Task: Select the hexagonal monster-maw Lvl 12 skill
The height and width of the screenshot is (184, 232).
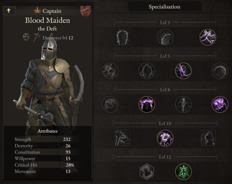Action: pyautogui.click(x=147, y=171)
